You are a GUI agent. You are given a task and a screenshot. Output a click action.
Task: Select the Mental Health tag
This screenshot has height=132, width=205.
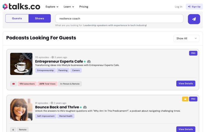click(66, 116)
